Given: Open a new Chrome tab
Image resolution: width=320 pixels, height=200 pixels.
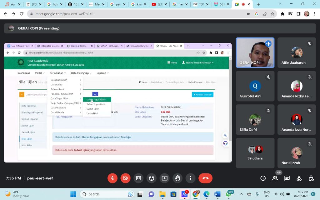Looking at the screenshot, I should [x=258, y=4].
